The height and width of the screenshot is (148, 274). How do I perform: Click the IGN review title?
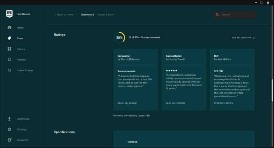[x=216, y=56]
